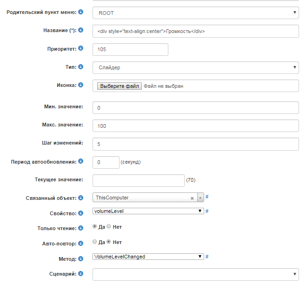
Task: Click info icon next to Иконка label
Action: pos(81,85)
